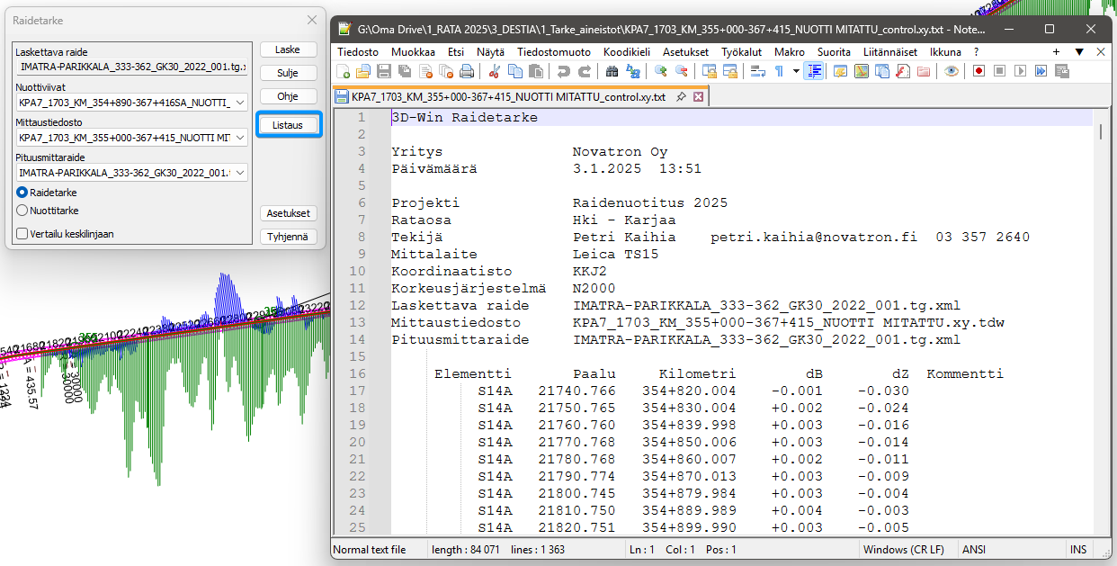The image size is (1117, 566).
Task: Click the Monitoring eye icon in toolbar
Action: pyautogui.click(x=952, y=71)
